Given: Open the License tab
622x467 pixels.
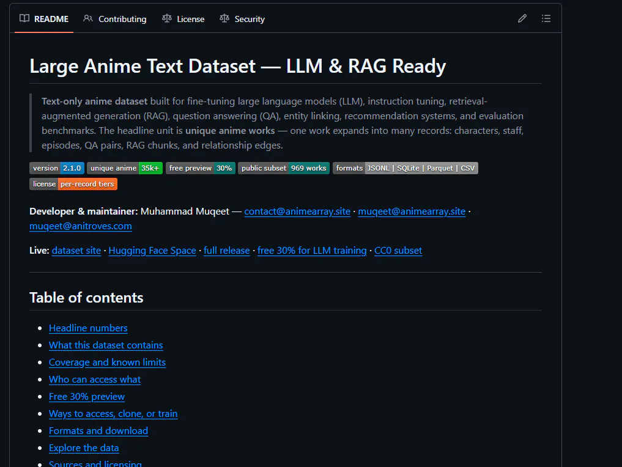Looking at the screenshot, I should (183, 19).
